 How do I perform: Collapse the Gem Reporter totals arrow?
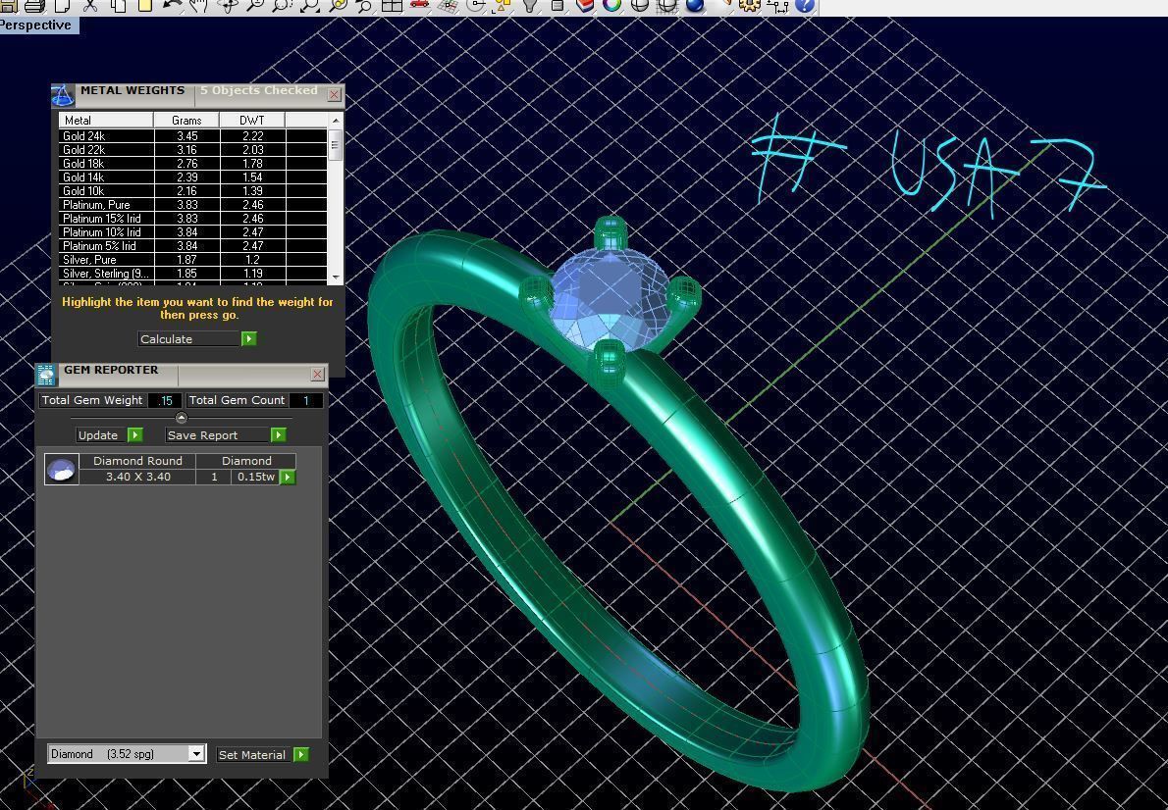[x=181, y=418]
